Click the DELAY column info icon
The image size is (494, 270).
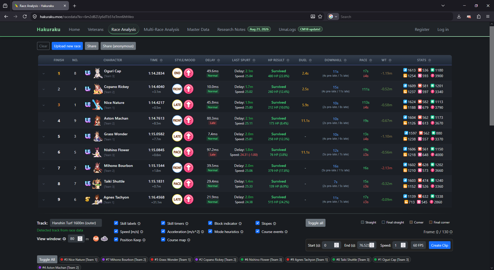coord(219,60)
